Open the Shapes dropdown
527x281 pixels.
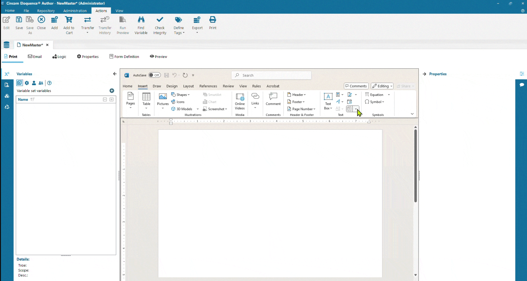click(181, 95)
